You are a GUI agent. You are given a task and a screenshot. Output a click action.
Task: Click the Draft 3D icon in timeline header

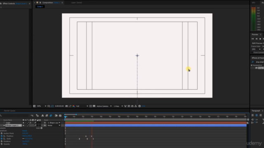coord(38,116)
